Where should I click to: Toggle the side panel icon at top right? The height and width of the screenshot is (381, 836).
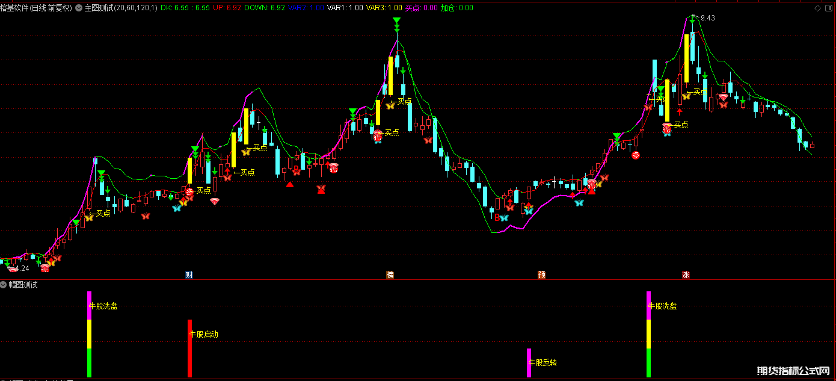tap(828, 8)
